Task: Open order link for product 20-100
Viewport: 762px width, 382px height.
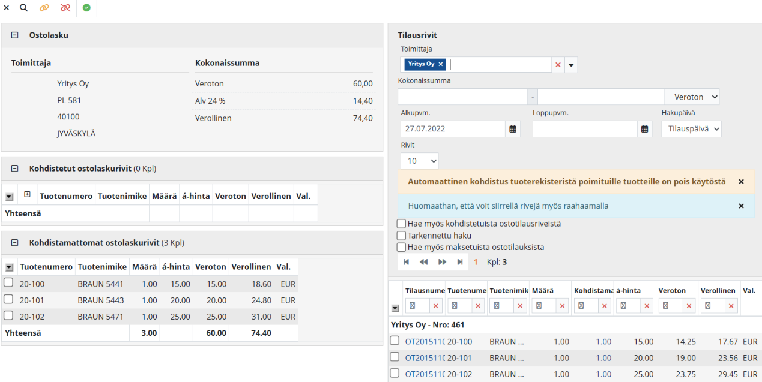Action: pos(425,342)
